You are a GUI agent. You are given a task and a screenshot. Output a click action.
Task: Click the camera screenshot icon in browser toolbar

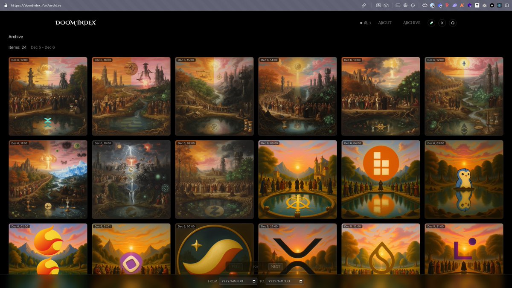(x=386, y=6)
